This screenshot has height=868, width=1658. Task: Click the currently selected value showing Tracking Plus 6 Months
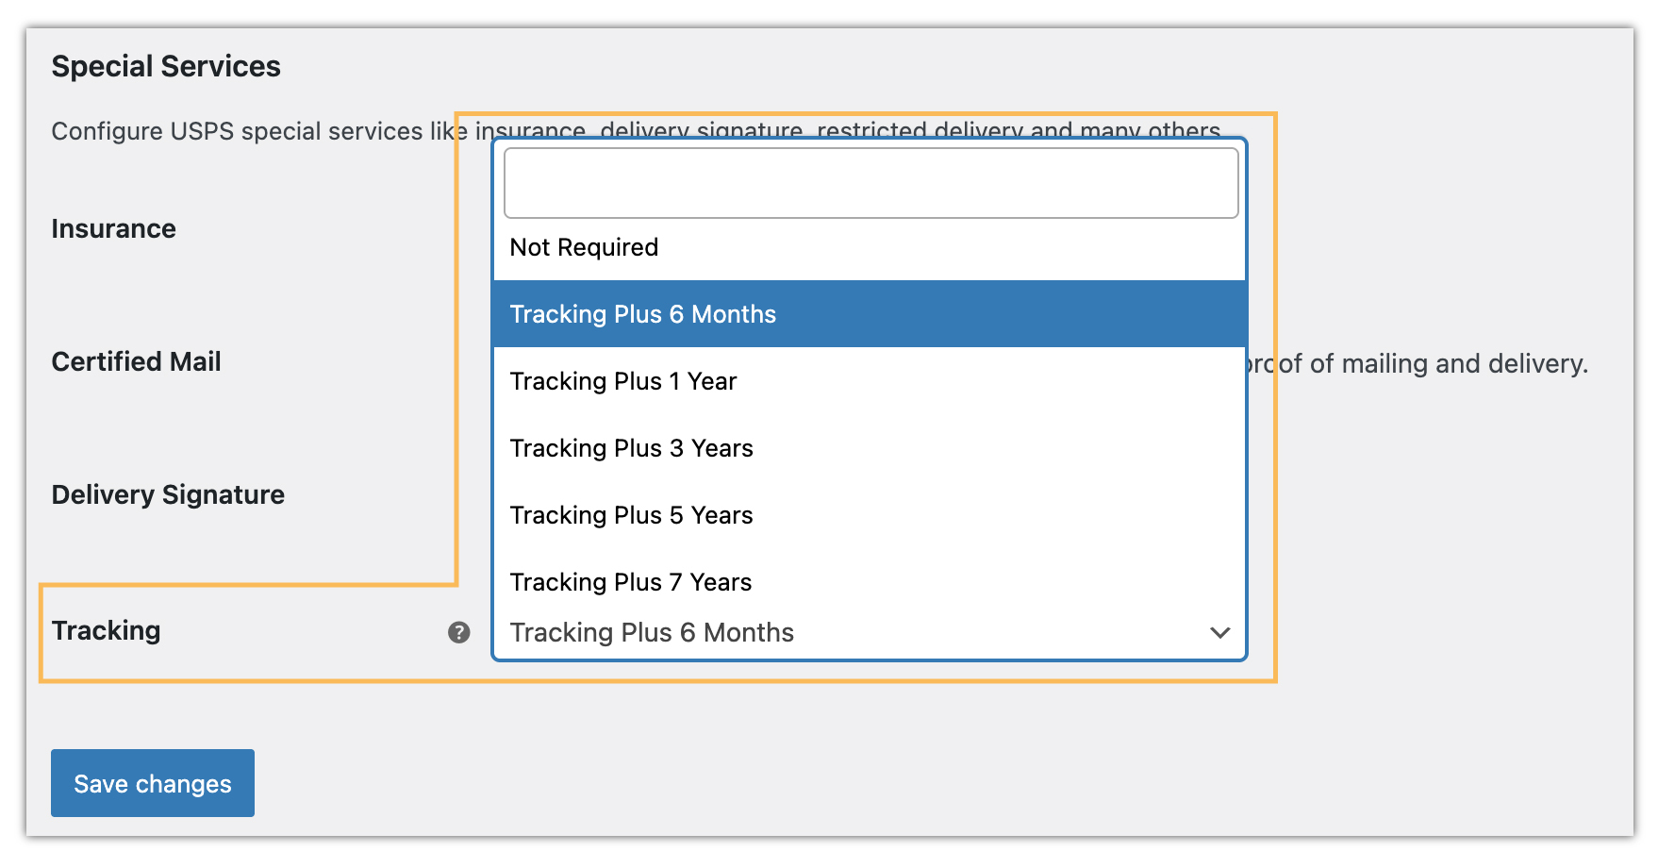[x=651, y=632]
